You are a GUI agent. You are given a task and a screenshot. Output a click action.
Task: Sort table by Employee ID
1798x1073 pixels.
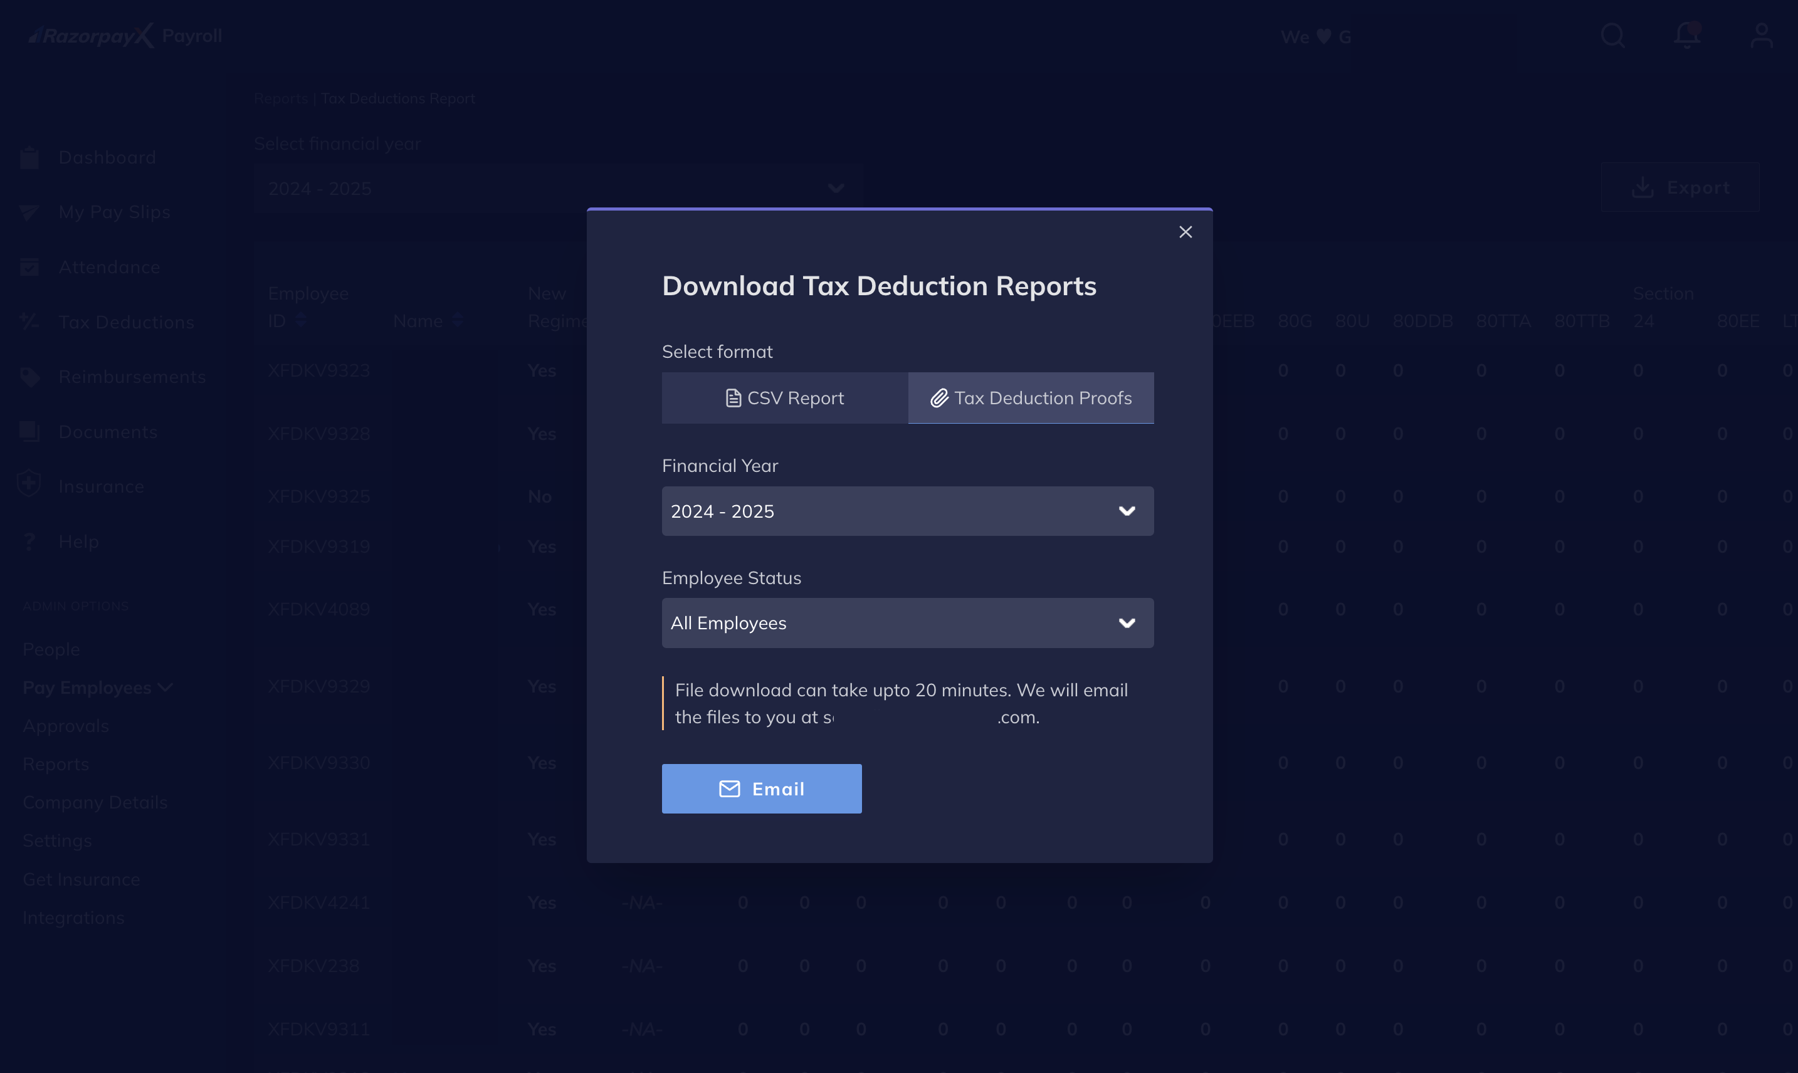click(301, 320)
